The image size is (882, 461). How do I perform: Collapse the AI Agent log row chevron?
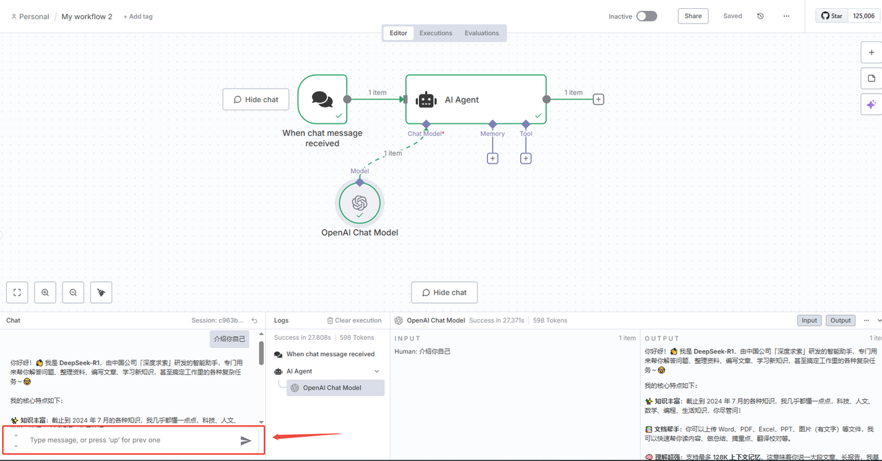tap(377, 371)
